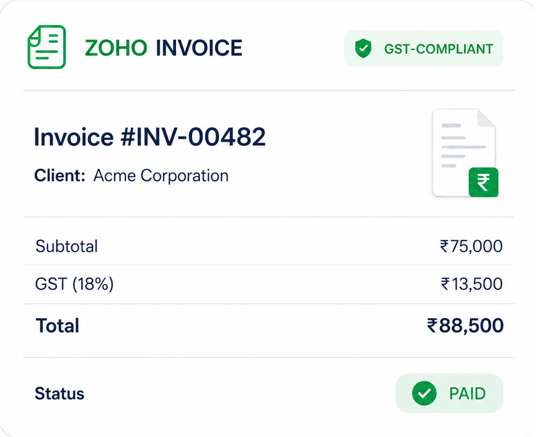Click the ₹75,000 subtotal amount
The height and width of the screenshot is (437, 536).
coord(471,246)
